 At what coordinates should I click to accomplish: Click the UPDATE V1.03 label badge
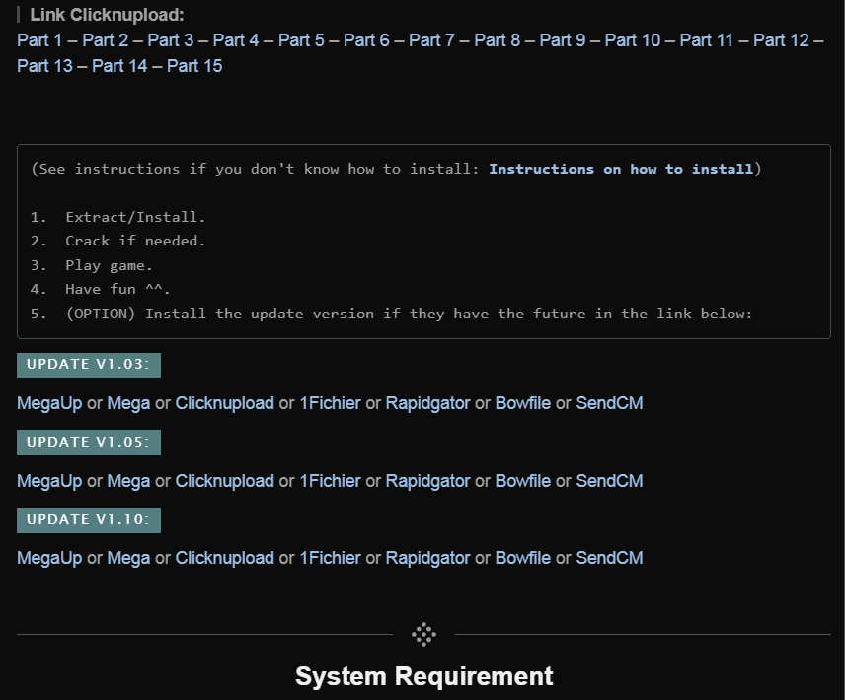click(x=88, y=365)
